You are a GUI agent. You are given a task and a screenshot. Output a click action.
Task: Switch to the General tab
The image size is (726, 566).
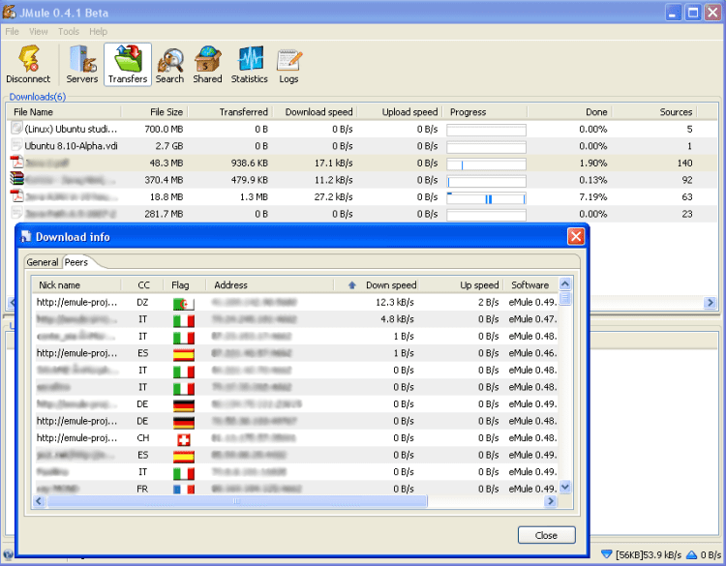click(x=43, y=262)
